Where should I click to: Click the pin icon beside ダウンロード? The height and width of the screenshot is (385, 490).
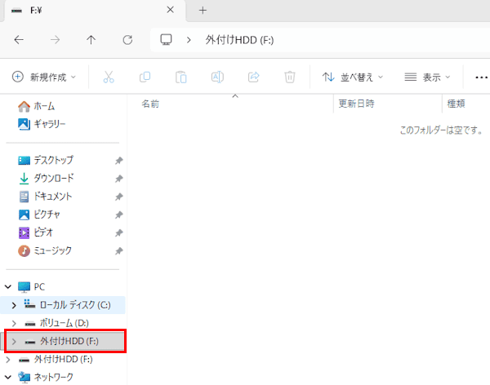118,179
